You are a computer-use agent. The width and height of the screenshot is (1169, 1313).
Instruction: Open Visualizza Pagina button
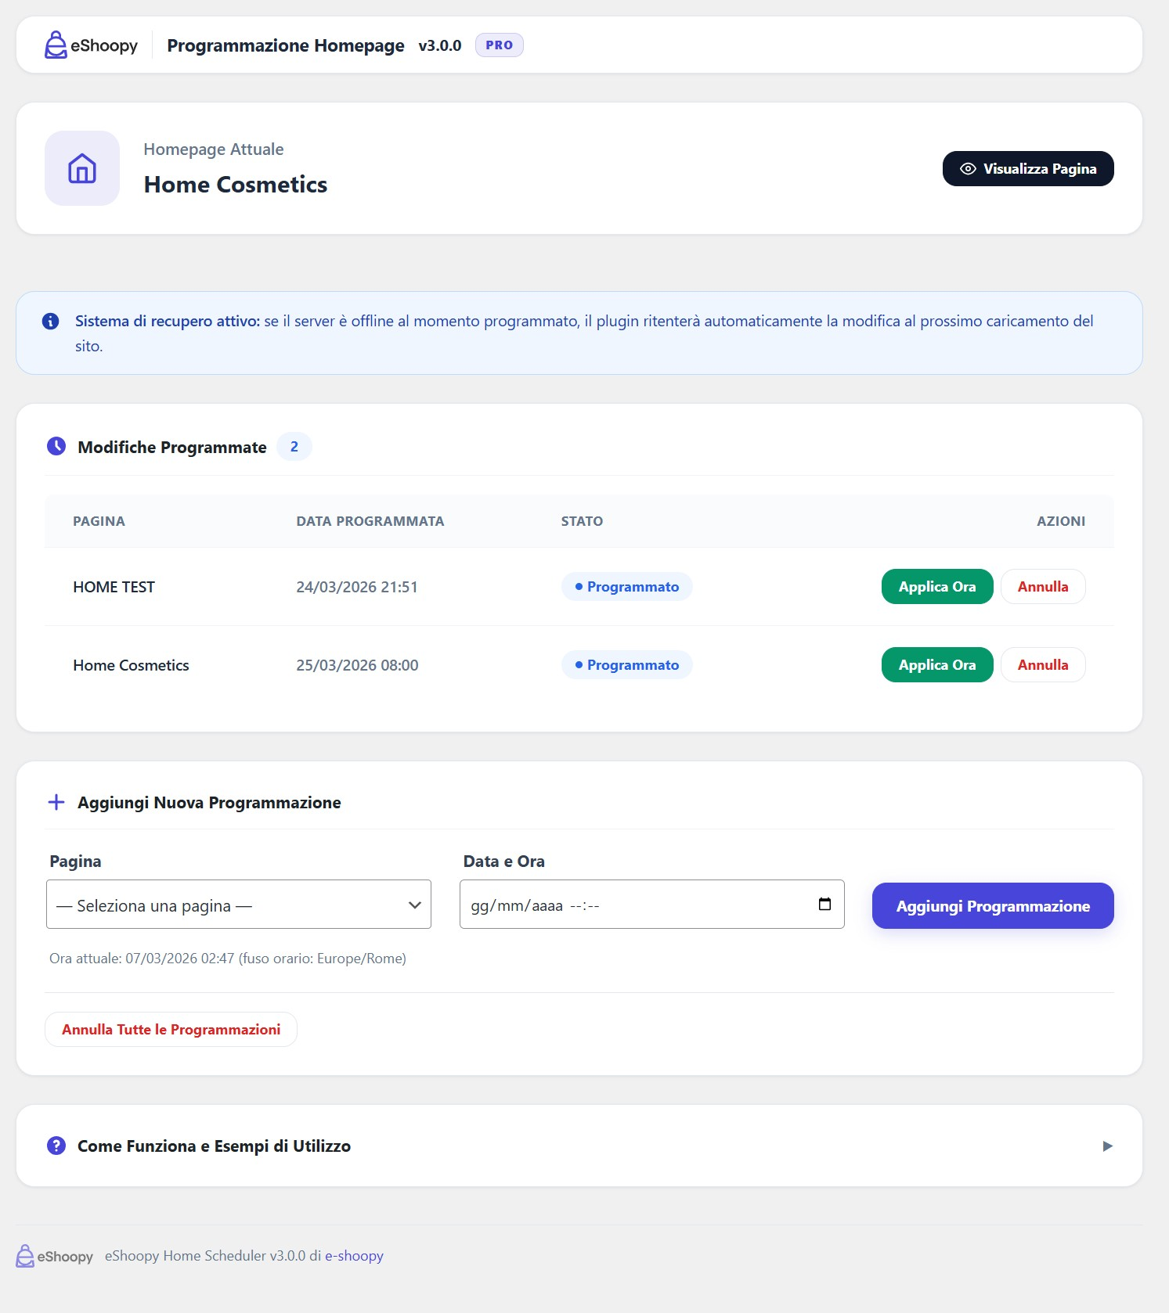point(1028,169)
